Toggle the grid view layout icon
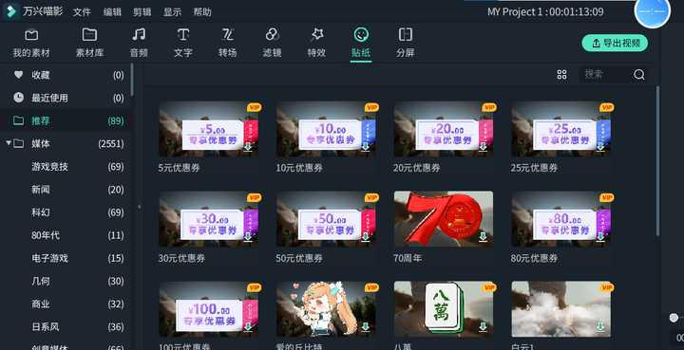The image size is (684, 350). [x=561, y=74]
